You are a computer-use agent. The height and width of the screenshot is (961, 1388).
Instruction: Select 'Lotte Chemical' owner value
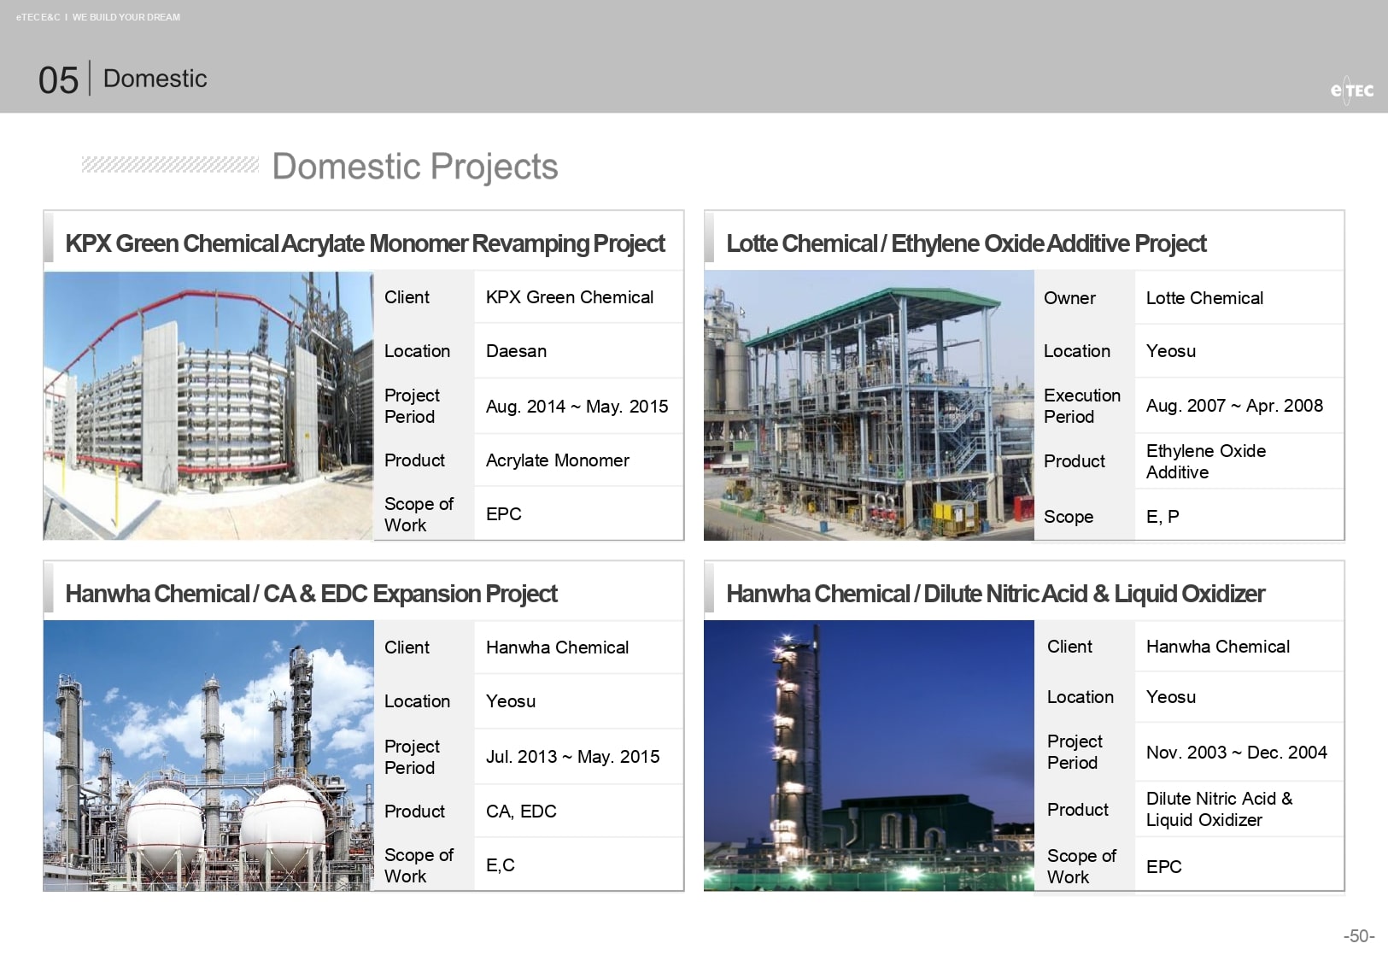click(x=1204, y=298)
